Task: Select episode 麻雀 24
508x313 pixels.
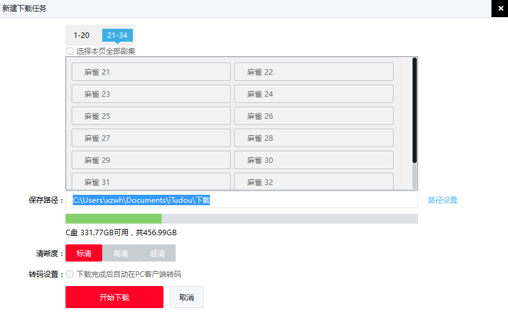Action: click(313, 94)
